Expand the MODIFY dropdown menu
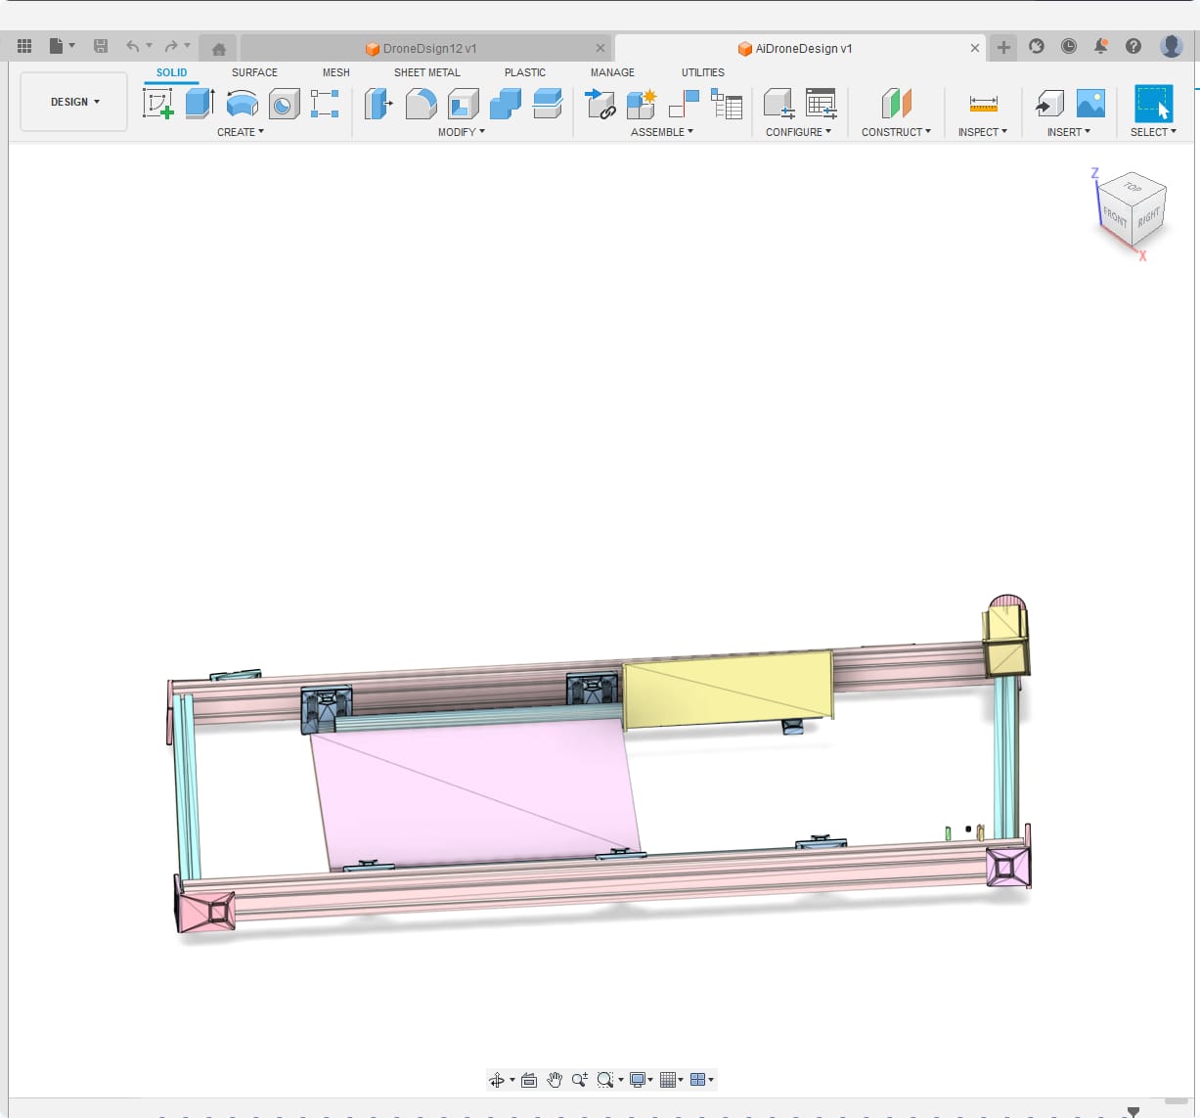Image resolution: width=1200 pixels, height=1118 pixels. click(x=461, y=132)
